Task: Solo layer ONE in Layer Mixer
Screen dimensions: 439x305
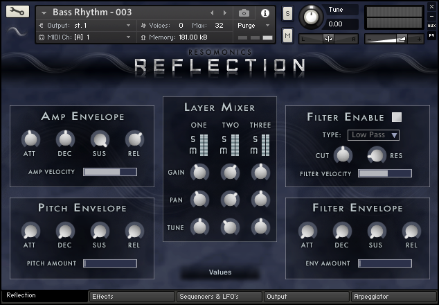Action: coord(192,139)
